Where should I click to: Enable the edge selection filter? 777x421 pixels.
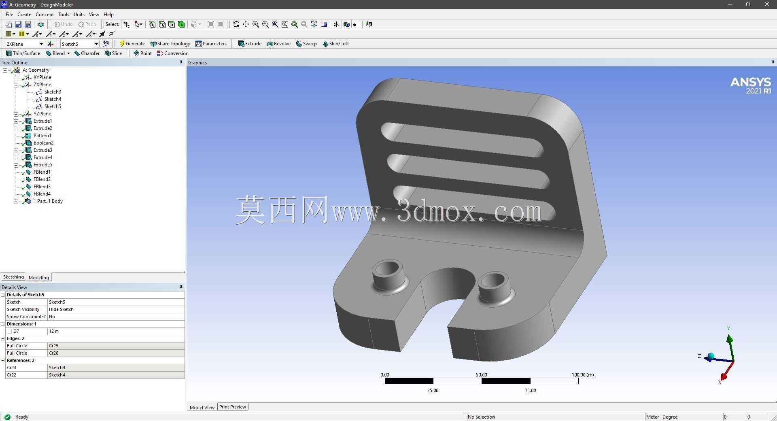pyautogui.click(x=162, y=24)
